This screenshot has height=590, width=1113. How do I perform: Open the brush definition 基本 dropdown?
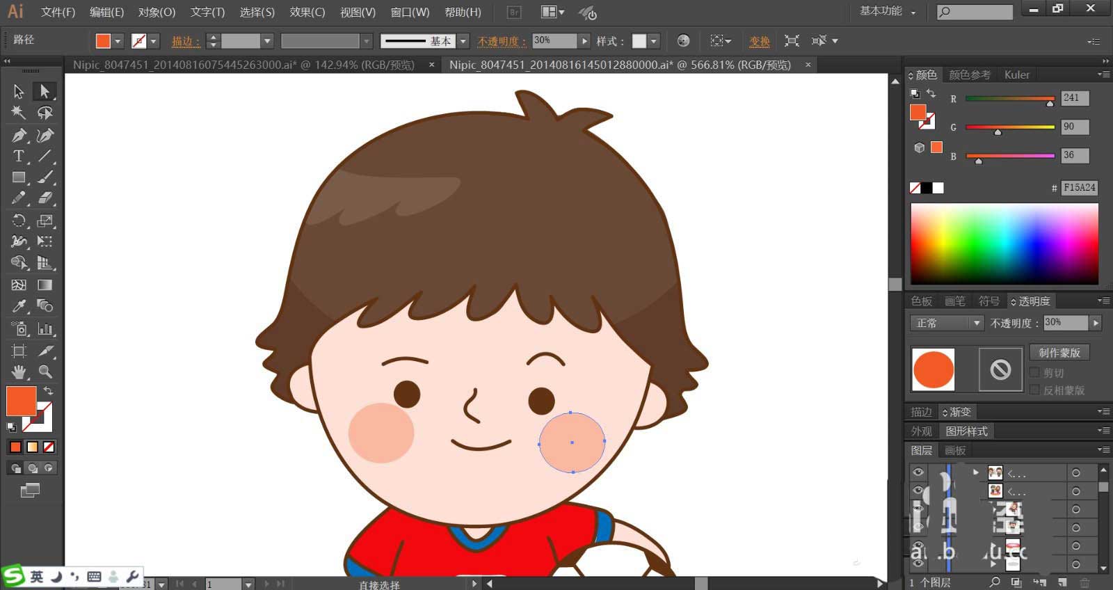coord(463,41)
